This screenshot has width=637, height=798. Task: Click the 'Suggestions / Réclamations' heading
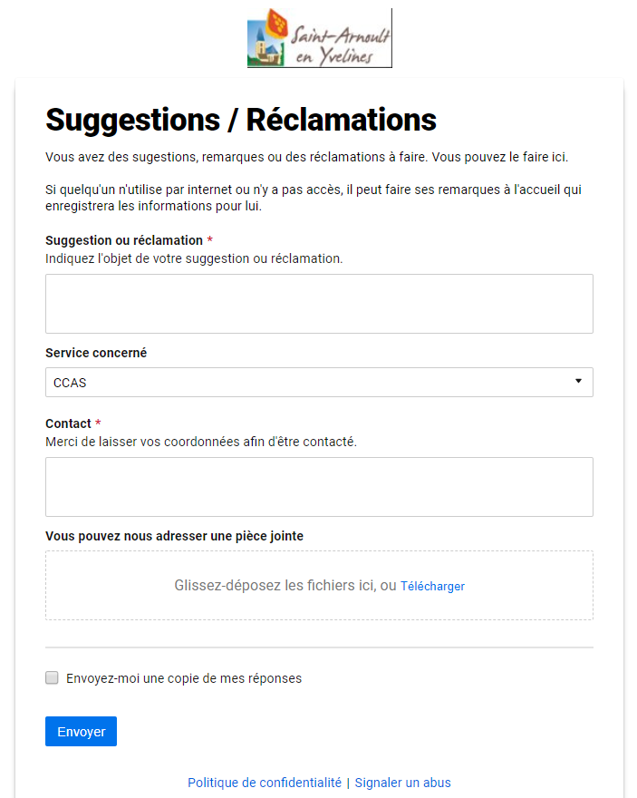click(241, 120)
